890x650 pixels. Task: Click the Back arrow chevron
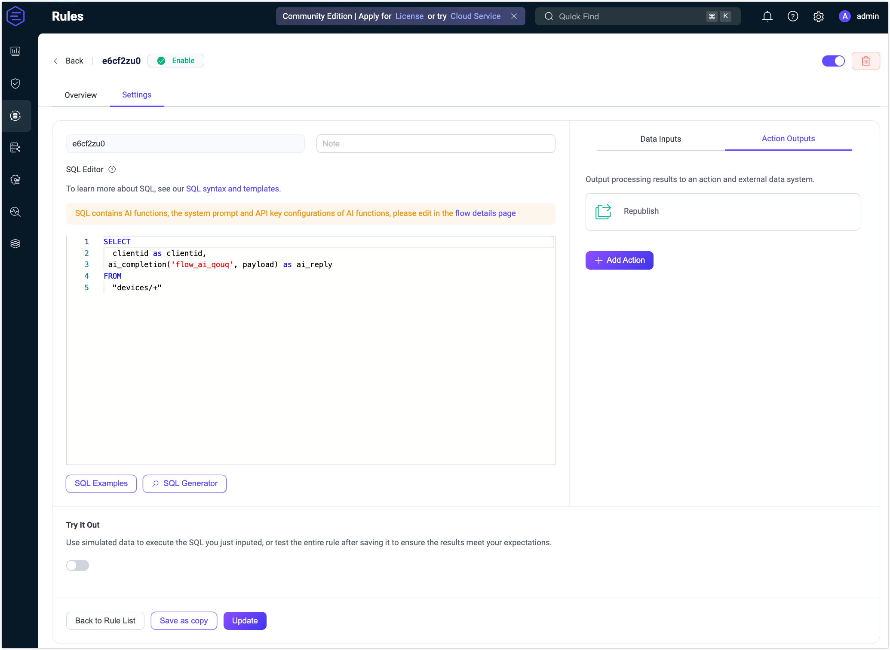(x=56, y=61)
